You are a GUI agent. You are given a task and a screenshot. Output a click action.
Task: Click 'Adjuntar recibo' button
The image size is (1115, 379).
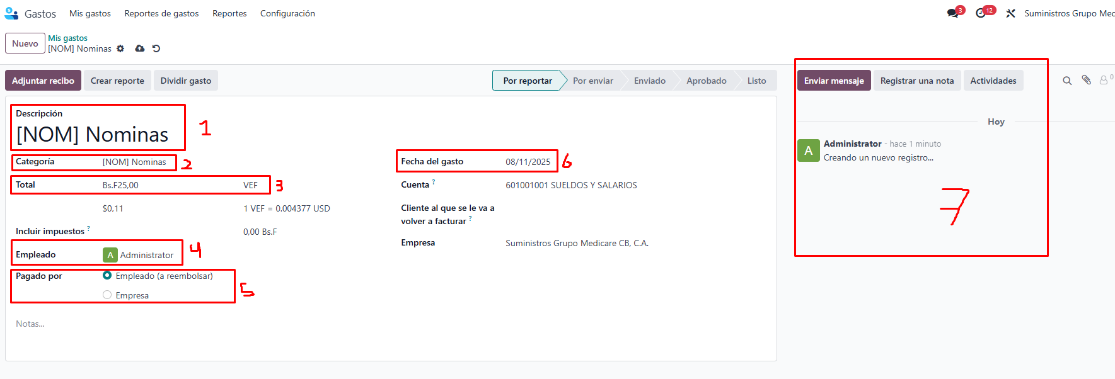(43, 81)
